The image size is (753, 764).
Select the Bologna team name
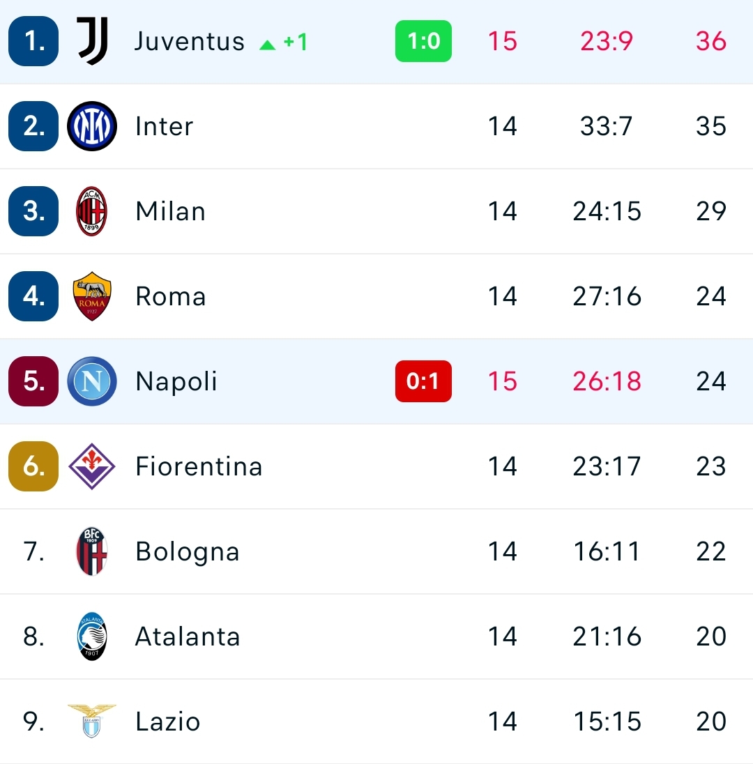188,551
